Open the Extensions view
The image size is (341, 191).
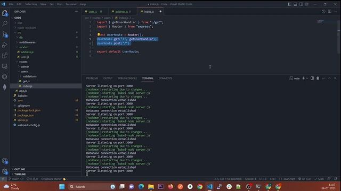pos(5,55)
